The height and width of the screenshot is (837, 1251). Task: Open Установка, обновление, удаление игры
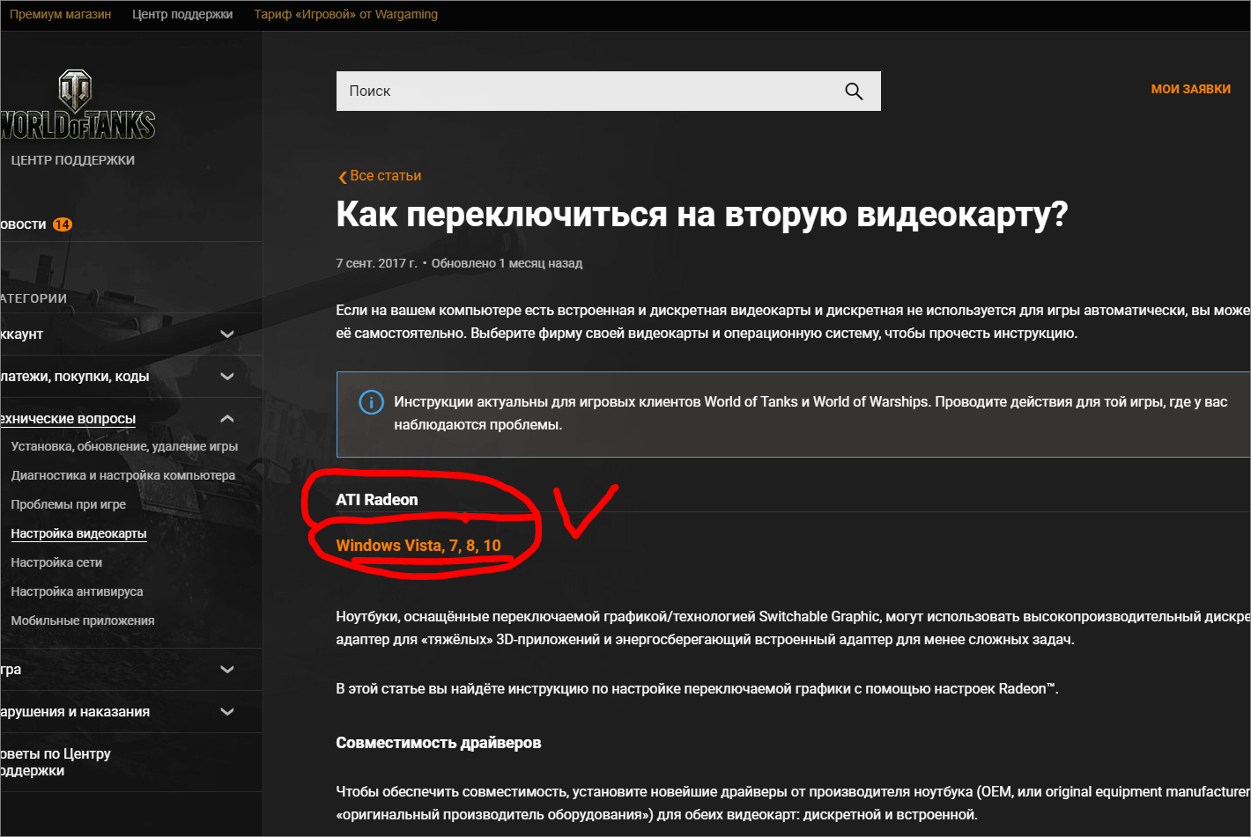124,446
